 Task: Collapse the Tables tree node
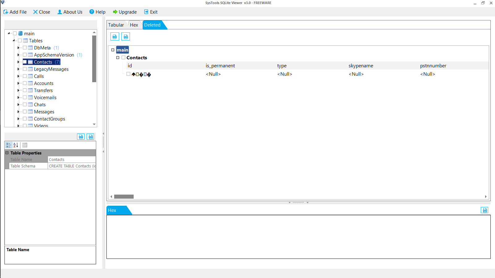pyautogui.click(x=14, y=40)
